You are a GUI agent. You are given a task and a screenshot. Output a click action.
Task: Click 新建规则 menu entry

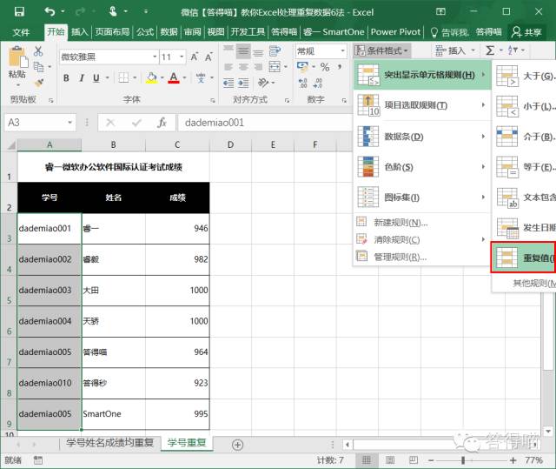tap(422, 223)
